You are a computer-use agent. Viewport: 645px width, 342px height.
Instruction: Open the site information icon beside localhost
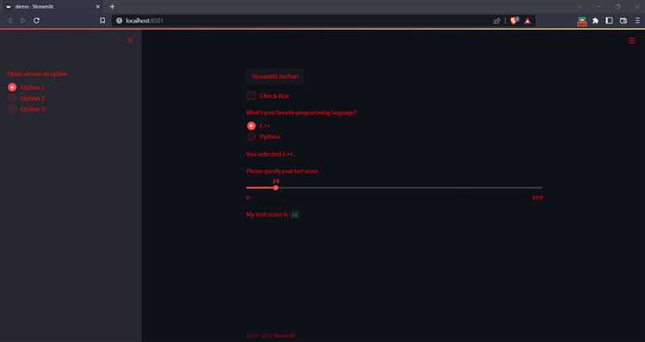coord(119,21)
